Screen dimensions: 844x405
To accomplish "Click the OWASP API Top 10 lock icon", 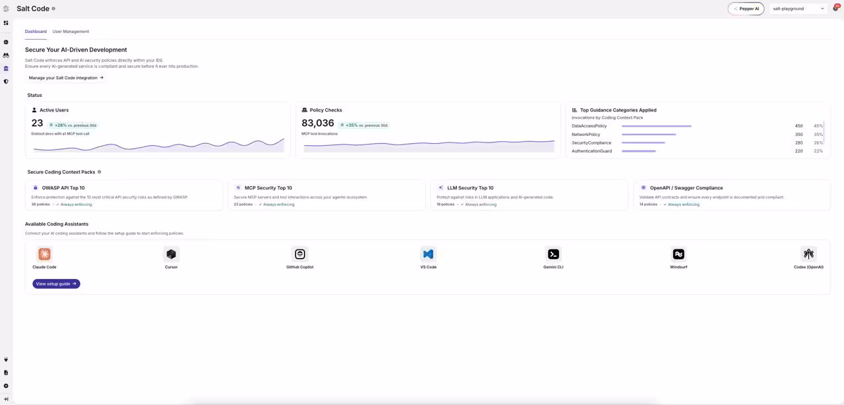I will coord(36,188).
